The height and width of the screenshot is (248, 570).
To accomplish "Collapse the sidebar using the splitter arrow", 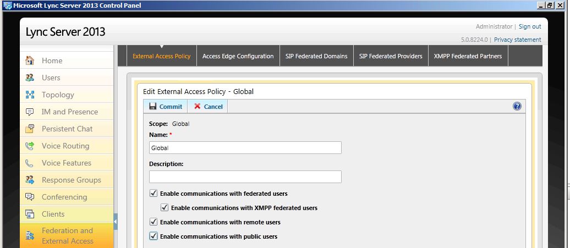I will tap(116, 222).
